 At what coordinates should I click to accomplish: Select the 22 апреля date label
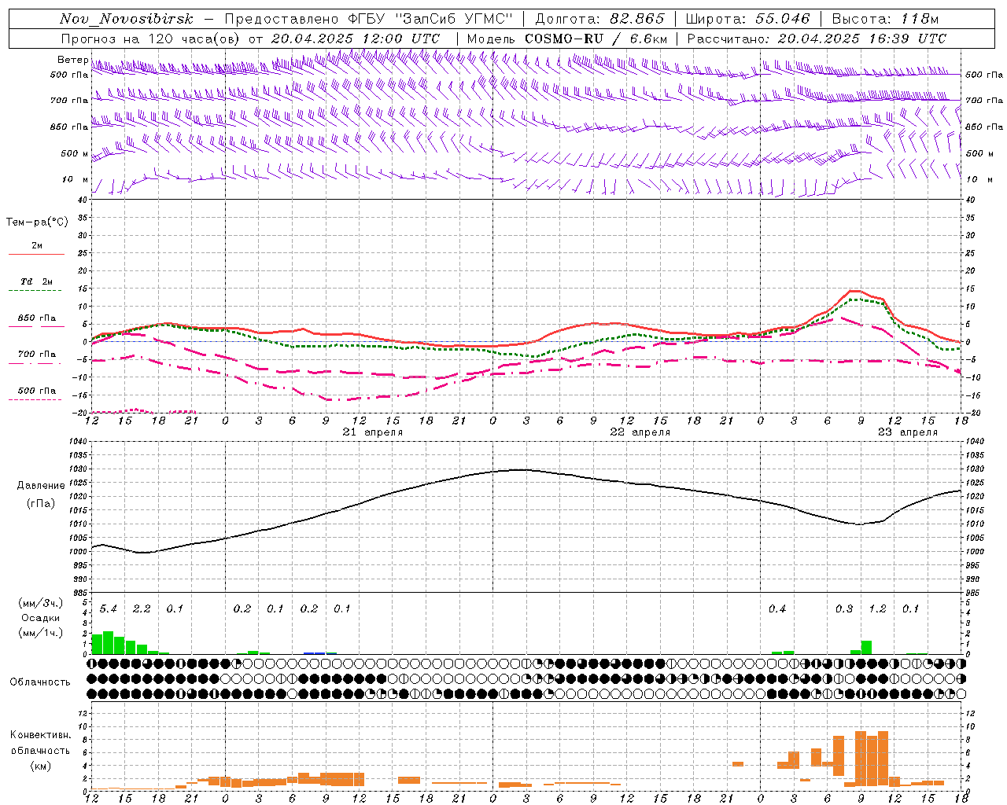[640, 432]
